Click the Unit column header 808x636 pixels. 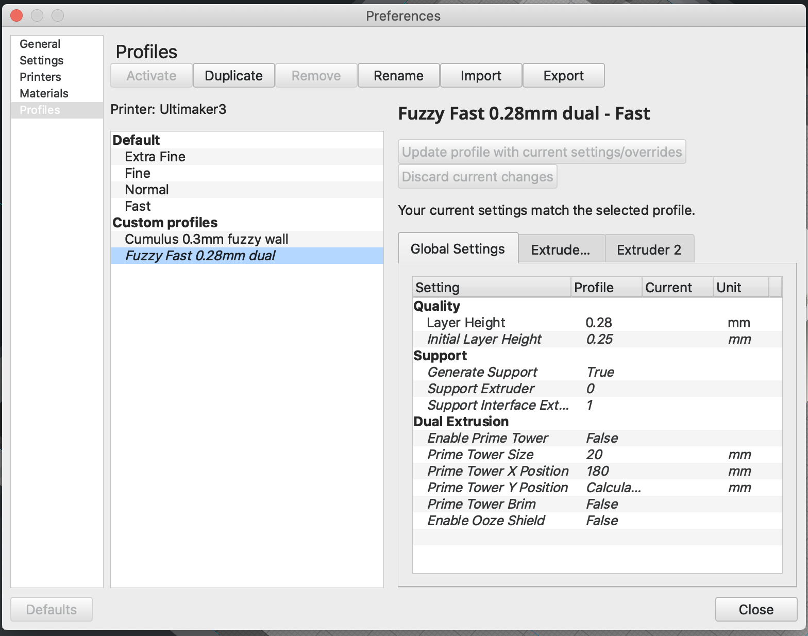point(741,288)
